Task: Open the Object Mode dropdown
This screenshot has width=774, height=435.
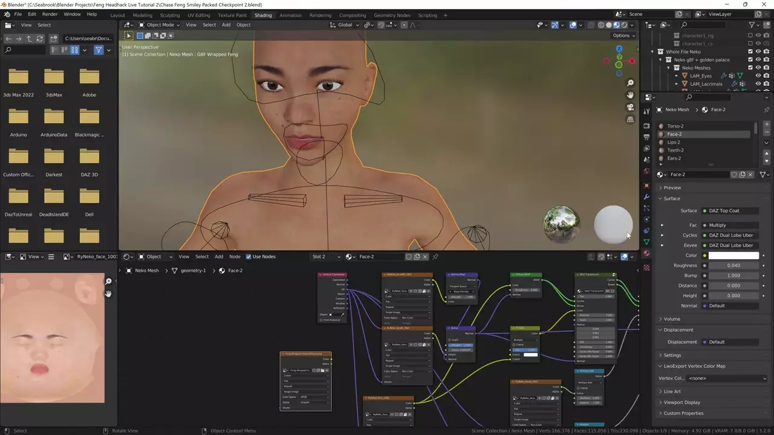Action: pyautogui.click(x=160, y=25)
